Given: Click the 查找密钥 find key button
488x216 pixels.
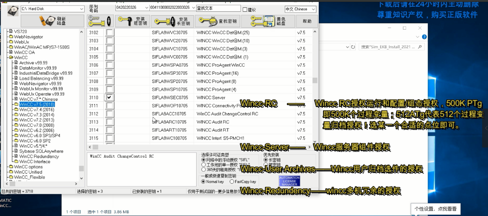Looking at the screenshot, I should tap(217, 21).
